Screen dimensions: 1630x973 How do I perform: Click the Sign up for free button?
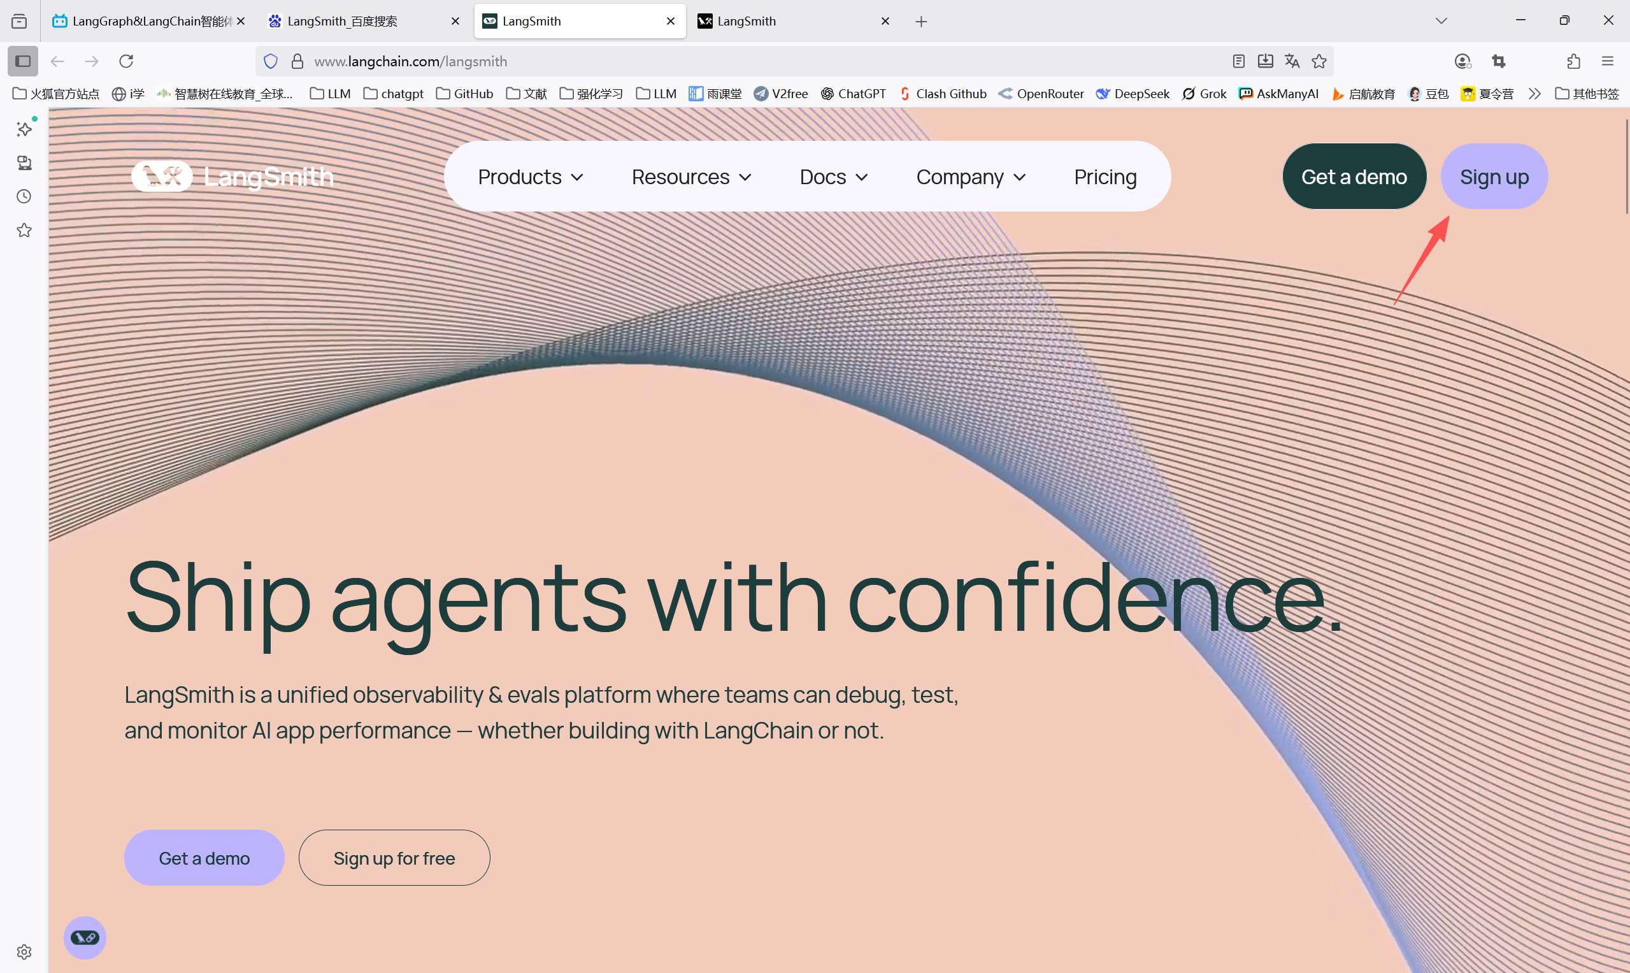[394, 858]
